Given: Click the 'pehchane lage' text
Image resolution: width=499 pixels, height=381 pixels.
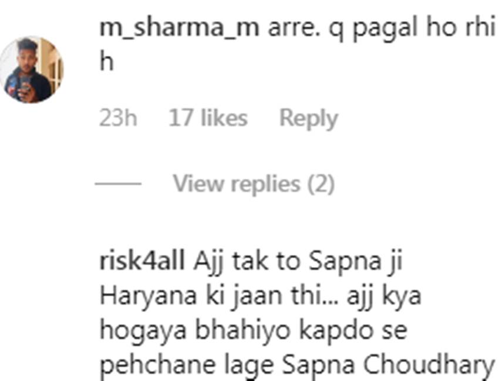Looking at the screenshot, I should pos(187,365).
